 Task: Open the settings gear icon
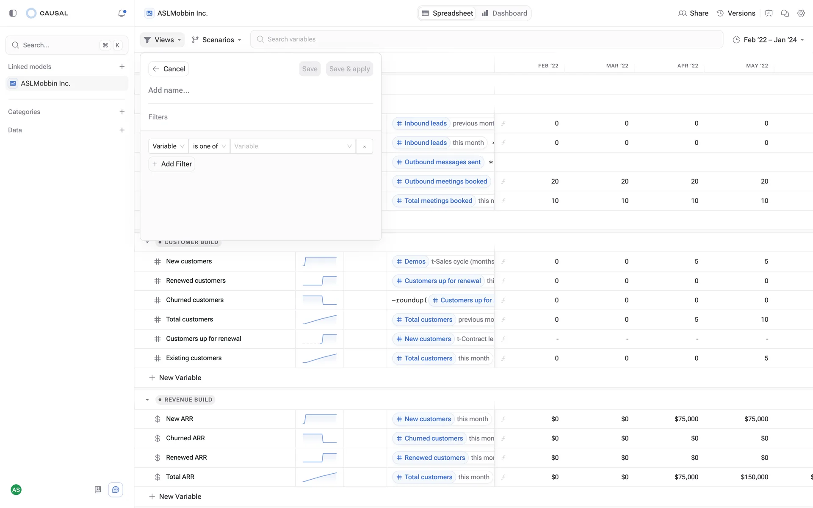pos(801,13)
